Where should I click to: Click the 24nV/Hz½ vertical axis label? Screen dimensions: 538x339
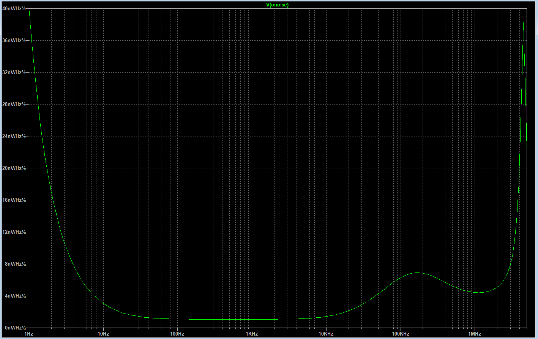tap(14, 136)
